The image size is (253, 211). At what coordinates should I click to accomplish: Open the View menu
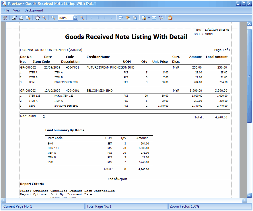(17, 10)
